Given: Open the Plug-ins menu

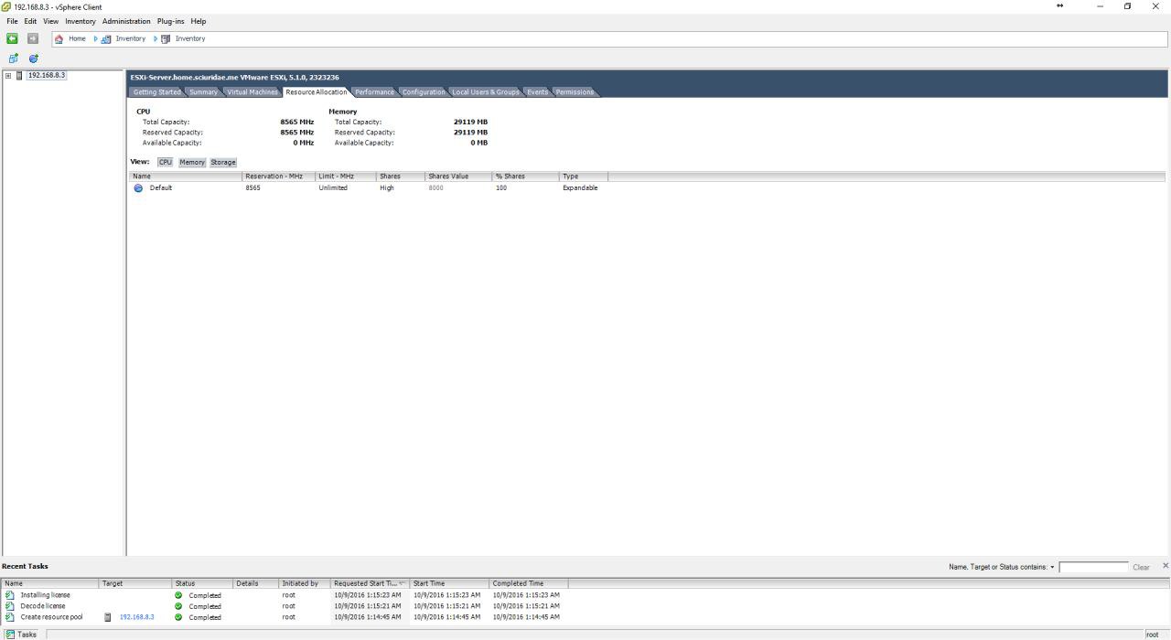Looking at the screenshot, I should coord(170,21).
